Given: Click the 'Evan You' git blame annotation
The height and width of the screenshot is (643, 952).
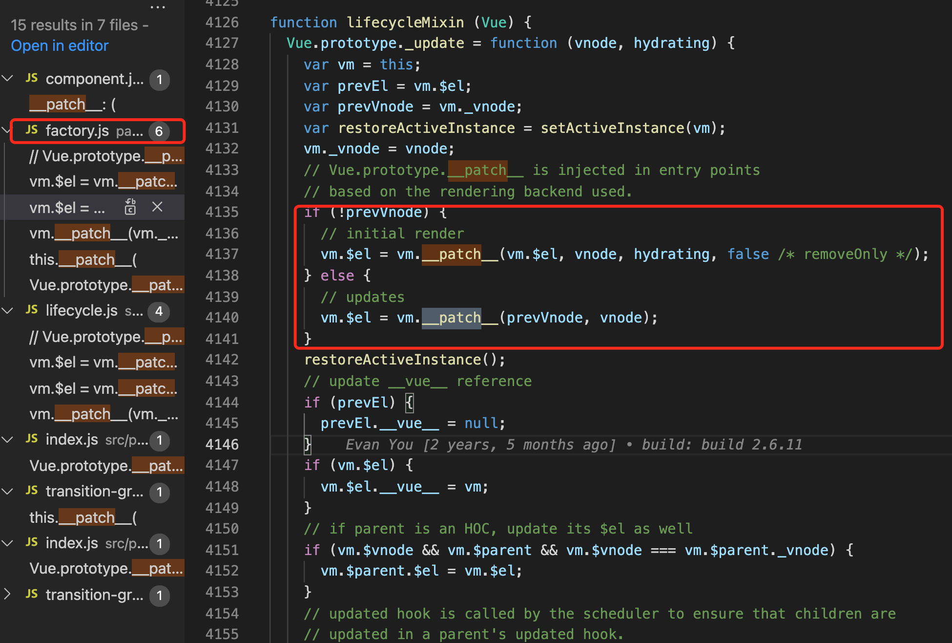Looking at the screenshot, I should click(379, 445).
